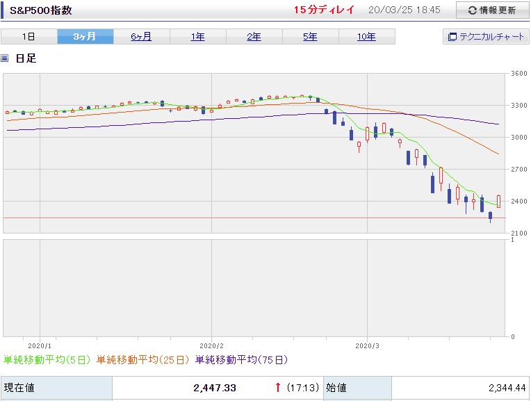Screen dimensions: 531x401
Task: Click the 2020/1 x-axis date label
Action: (40, 346)
